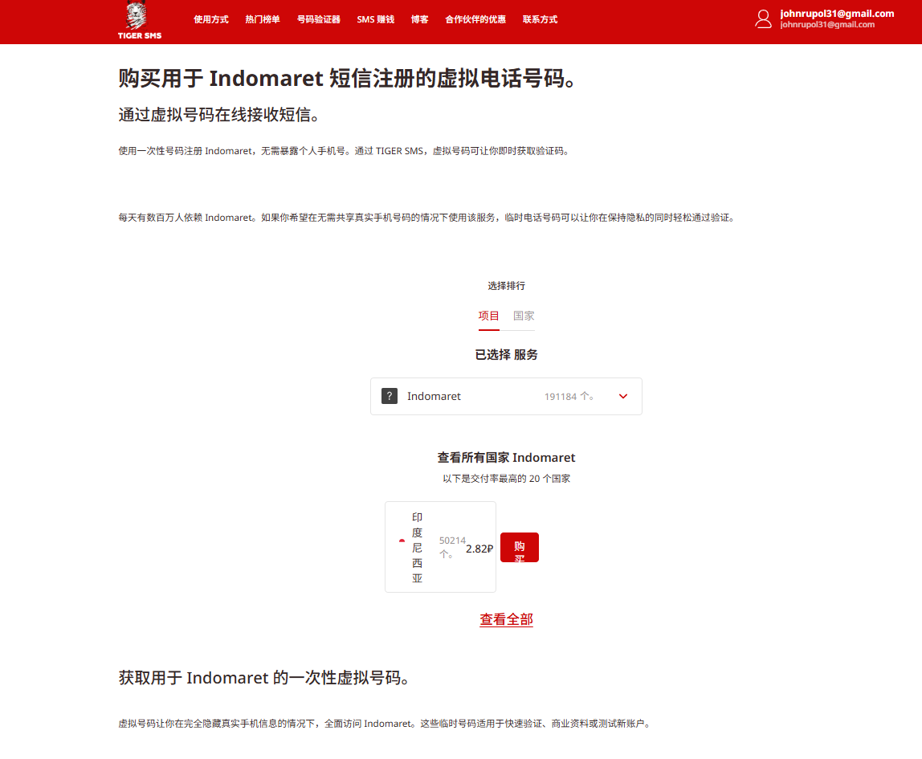Follow the 查看全部 link
Image resolution: width=922 pixels, height=759 pixels.
click(x=506, y=620)
